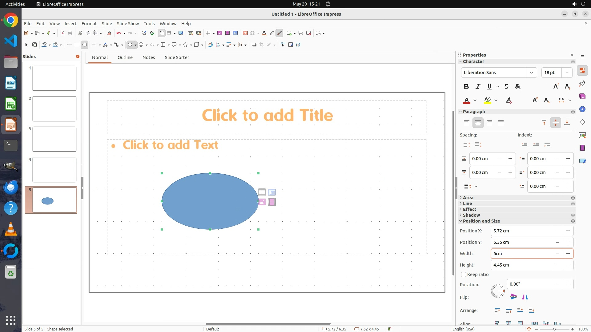Screen dimensions: 591x332
Task: Expand the Shadow section
Action: coord(471,215)
